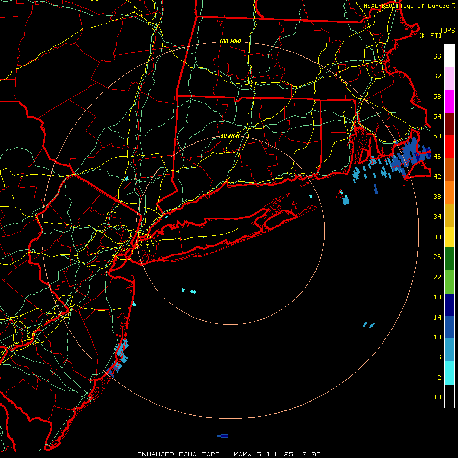Select the dark green legend swatch
Screen dimensions: 458x458
pyautogui.click(x=449, y=259)
